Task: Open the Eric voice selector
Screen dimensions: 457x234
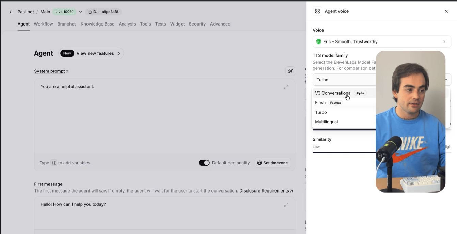Action: tap(382, 41)
